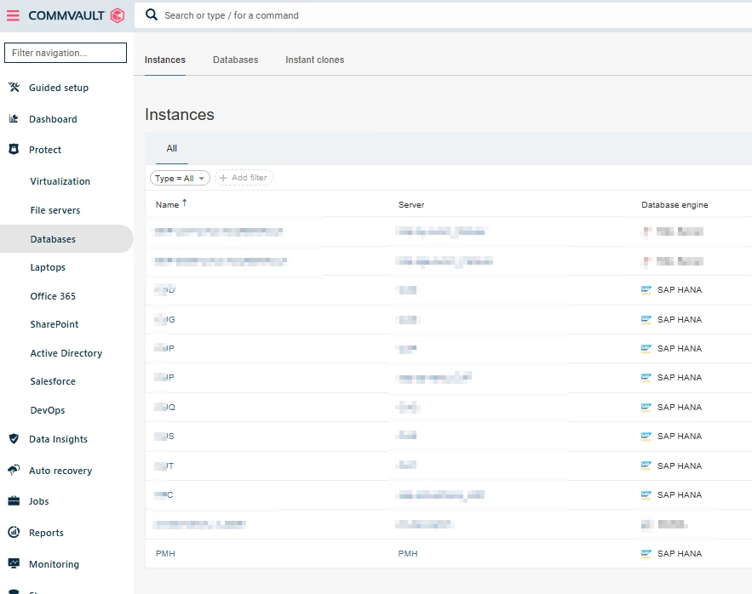Collapse the Protect section
This screenshot has height=594, width=752.
coord(45,150)
